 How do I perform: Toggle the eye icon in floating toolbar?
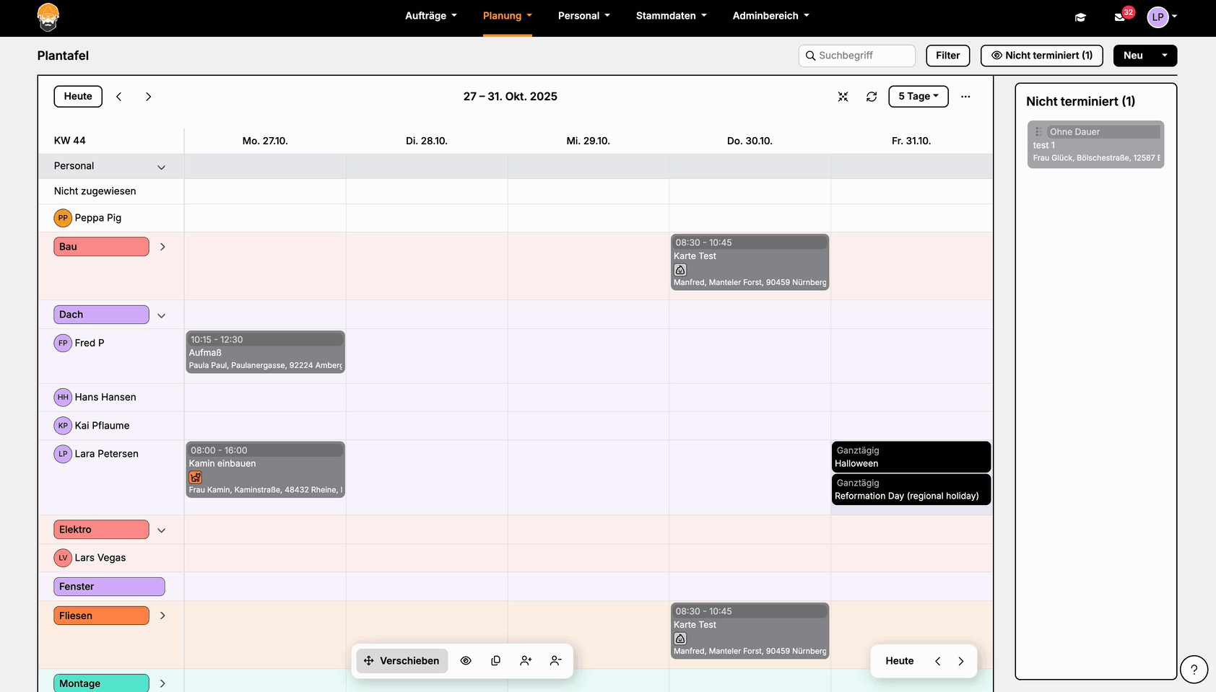(x=466, y=661)
